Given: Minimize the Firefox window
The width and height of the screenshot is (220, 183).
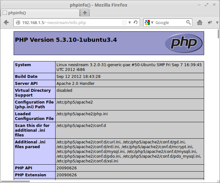Looking at the screenshot, I should (199, 5).
